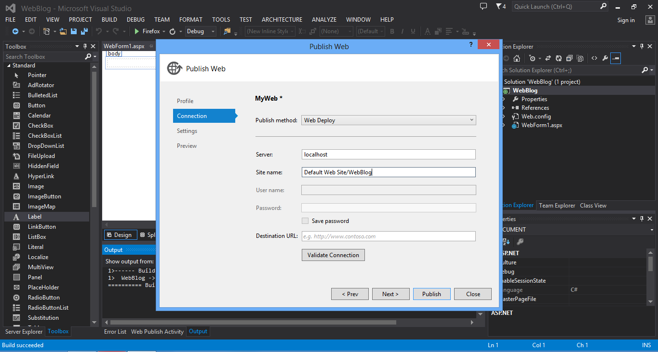This screenshot has width=658, height=352.
Task: Open the Publish method dropdown
Action: click(389, 120)
